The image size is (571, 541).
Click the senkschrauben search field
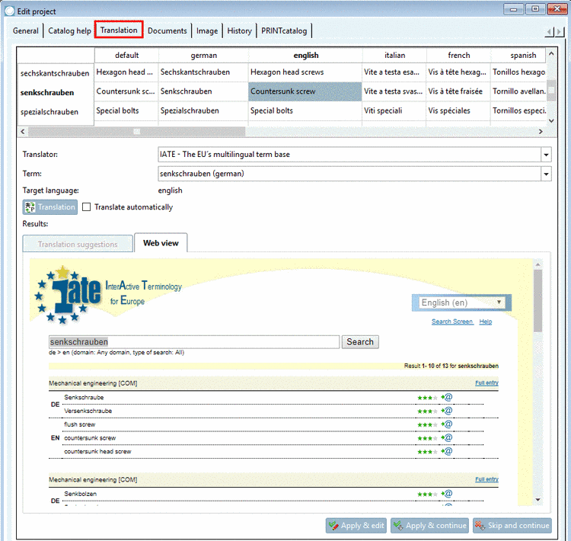(x=194, y=342)
